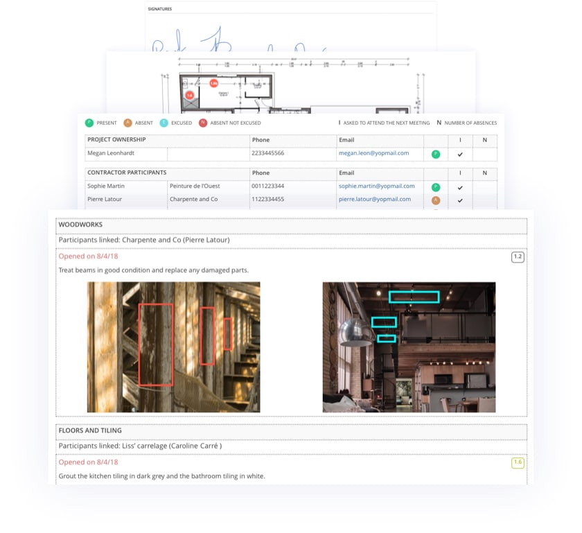Click Woodworks 'Opened on 8/4/18' text

[x=89, y=256]
